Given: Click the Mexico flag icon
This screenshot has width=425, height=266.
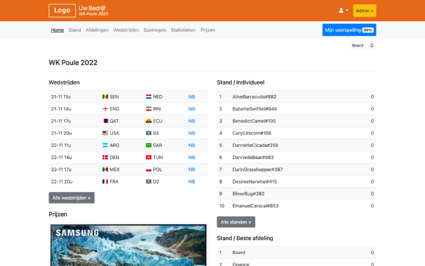Looking at the screenshot, I should (x=106, y=169).
